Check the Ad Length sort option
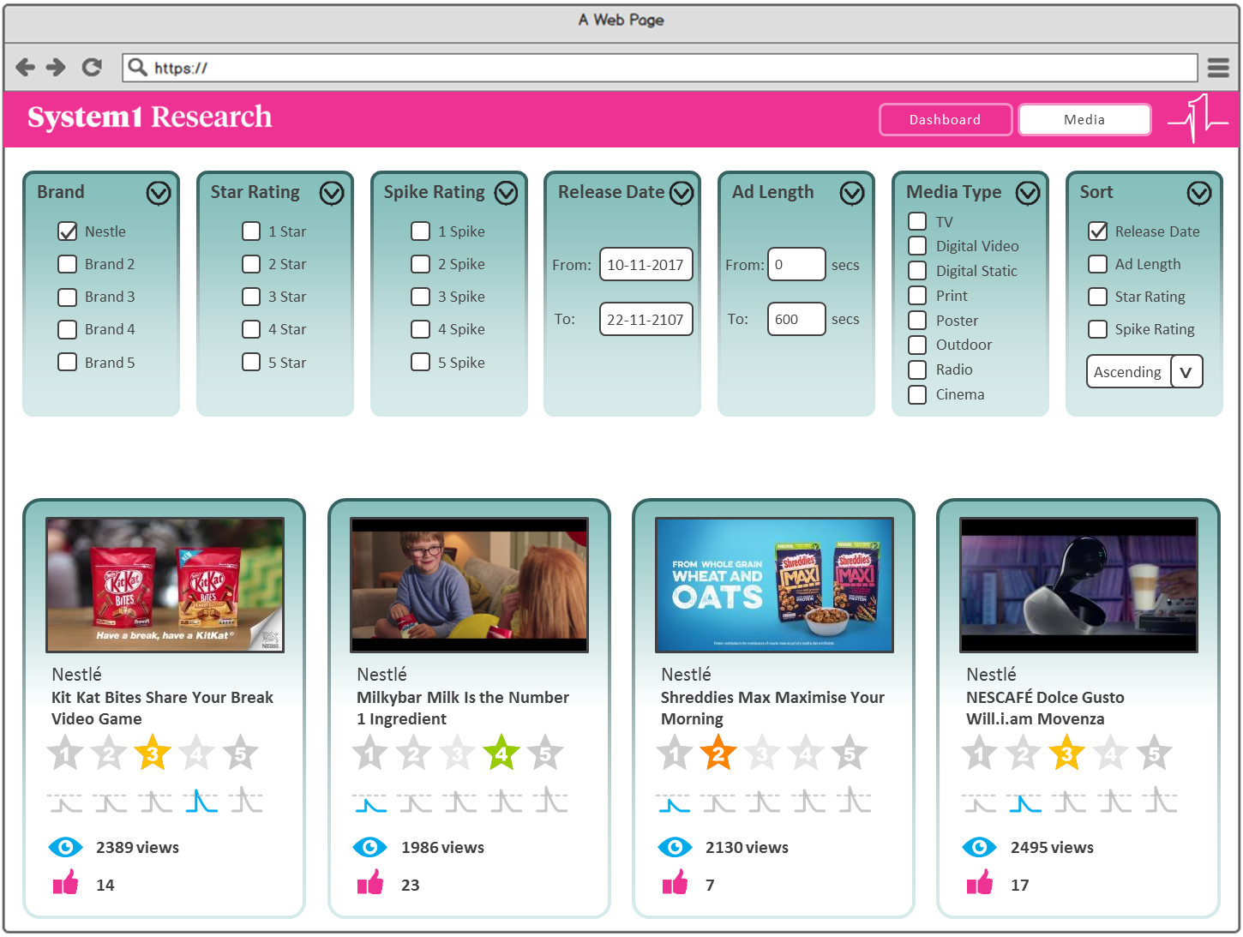The image size is (1243, 937). (1097, 264)
